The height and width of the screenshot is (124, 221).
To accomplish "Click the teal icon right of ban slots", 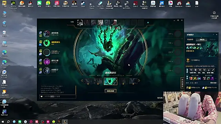I will [148, 22].
